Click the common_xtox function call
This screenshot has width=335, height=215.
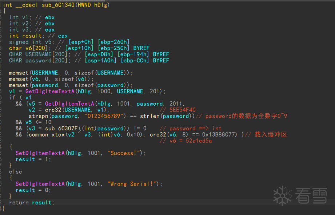[x=47, y=135]
